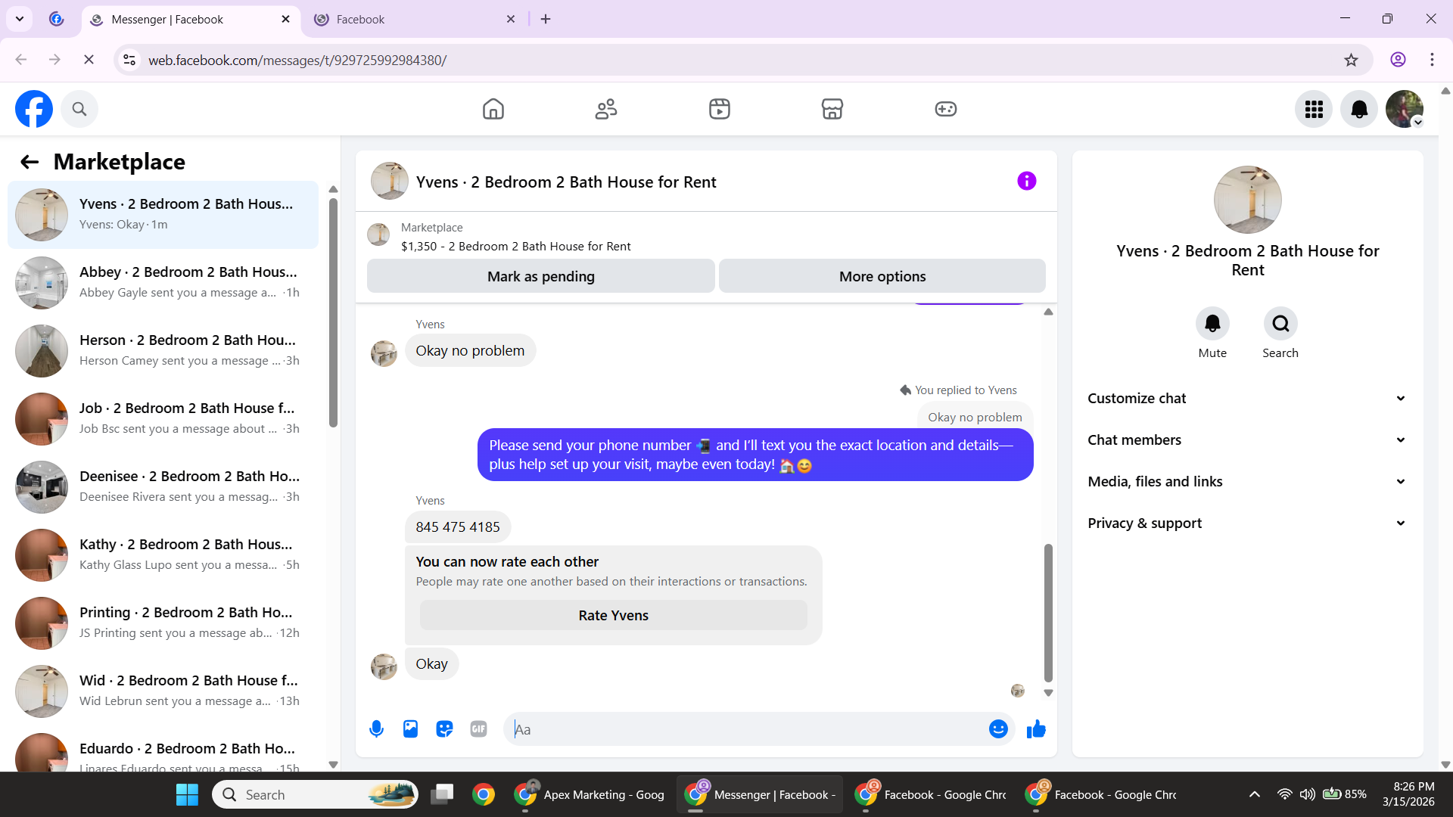The image size is (1453, 817).
Task: Show hidden system tray icons
Action: point(1254,794)
